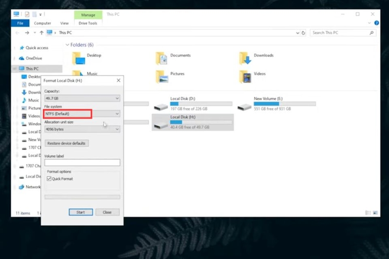Screen dimensions: 389x259
Task: Select the New Volume (E:) drive icon
Action: [x=245, y=106]
